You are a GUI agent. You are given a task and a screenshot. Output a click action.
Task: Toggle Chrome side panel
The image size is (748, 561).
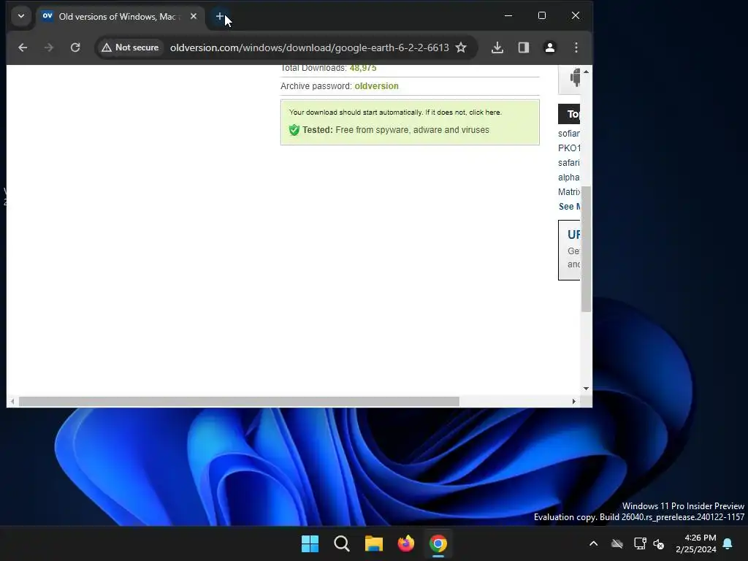click(x=523, y=47)
